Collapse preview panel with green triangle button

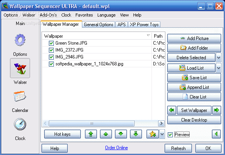[216, 134]
